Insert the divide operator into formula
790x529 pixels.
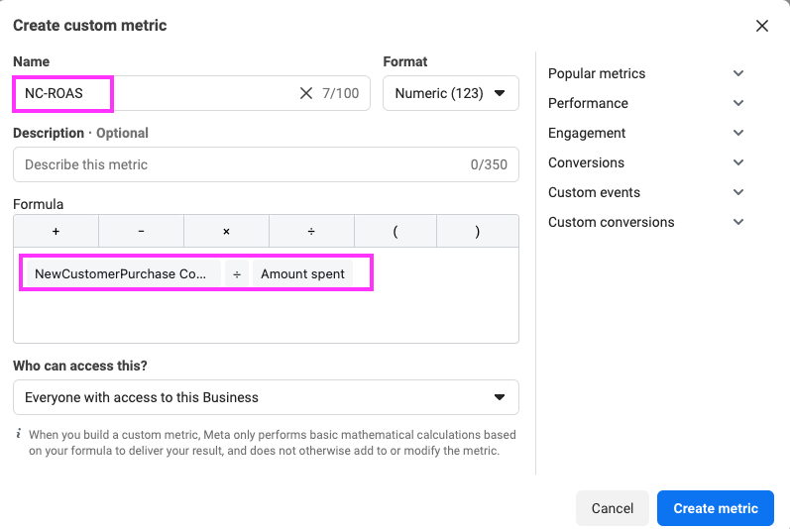pyautogui.click(x=311, y=231)
